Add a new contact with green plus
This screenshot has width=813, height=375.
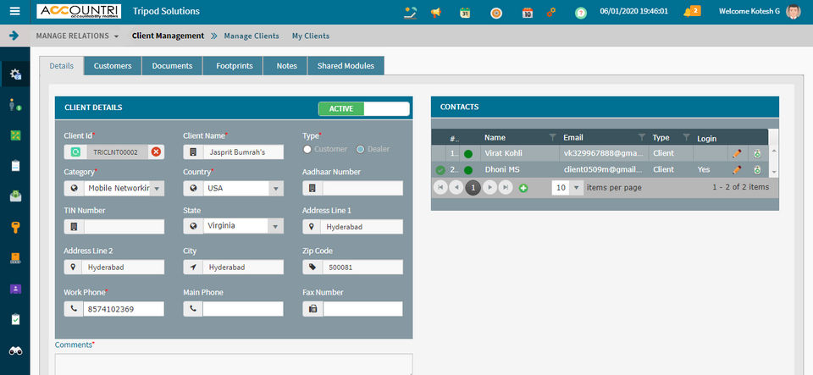pyautogui.click(x=523, y=188)
